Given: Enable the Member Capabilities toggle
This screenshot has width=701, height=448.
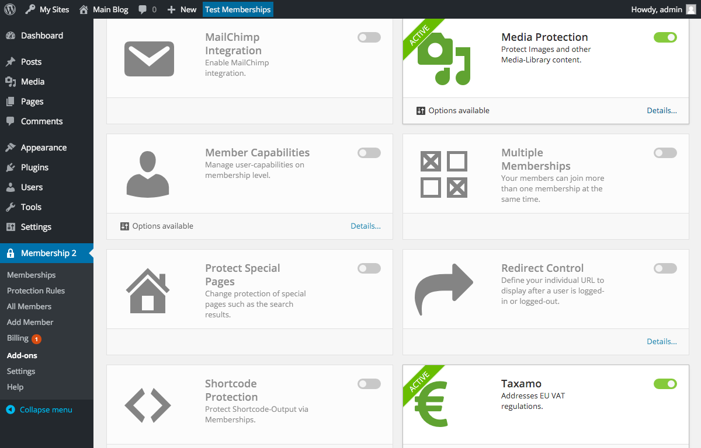Looking at the screenshot, I should (369, 153).
